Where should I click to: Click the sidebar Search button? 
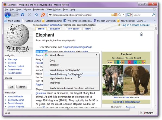(22, 87)
